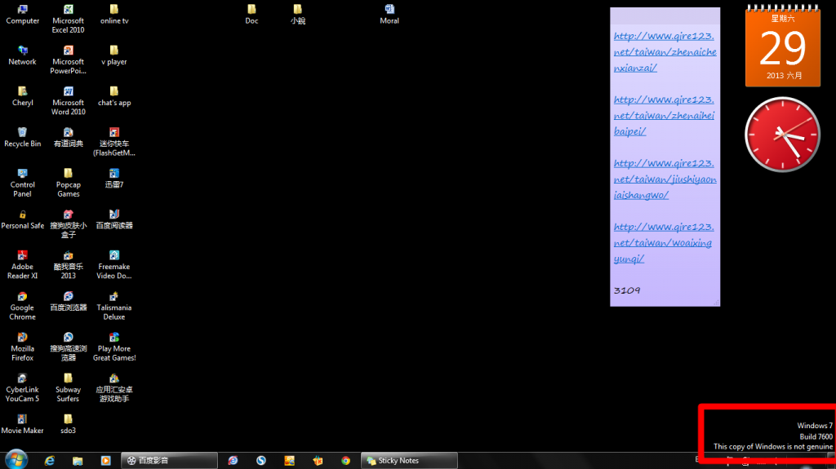Image resolution: width=836 pixels, height=469 pixels.
Task: Select the Control Panel desktop icon
Action: point(22,174)
